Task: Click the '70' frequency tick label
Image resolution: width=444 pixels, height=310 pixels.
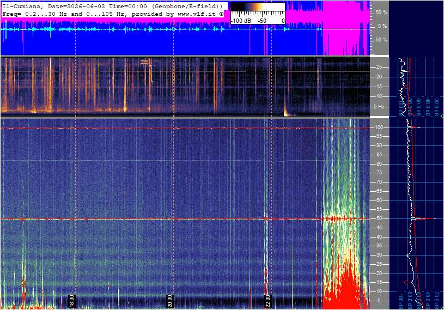Action: [x=379, y=182]
